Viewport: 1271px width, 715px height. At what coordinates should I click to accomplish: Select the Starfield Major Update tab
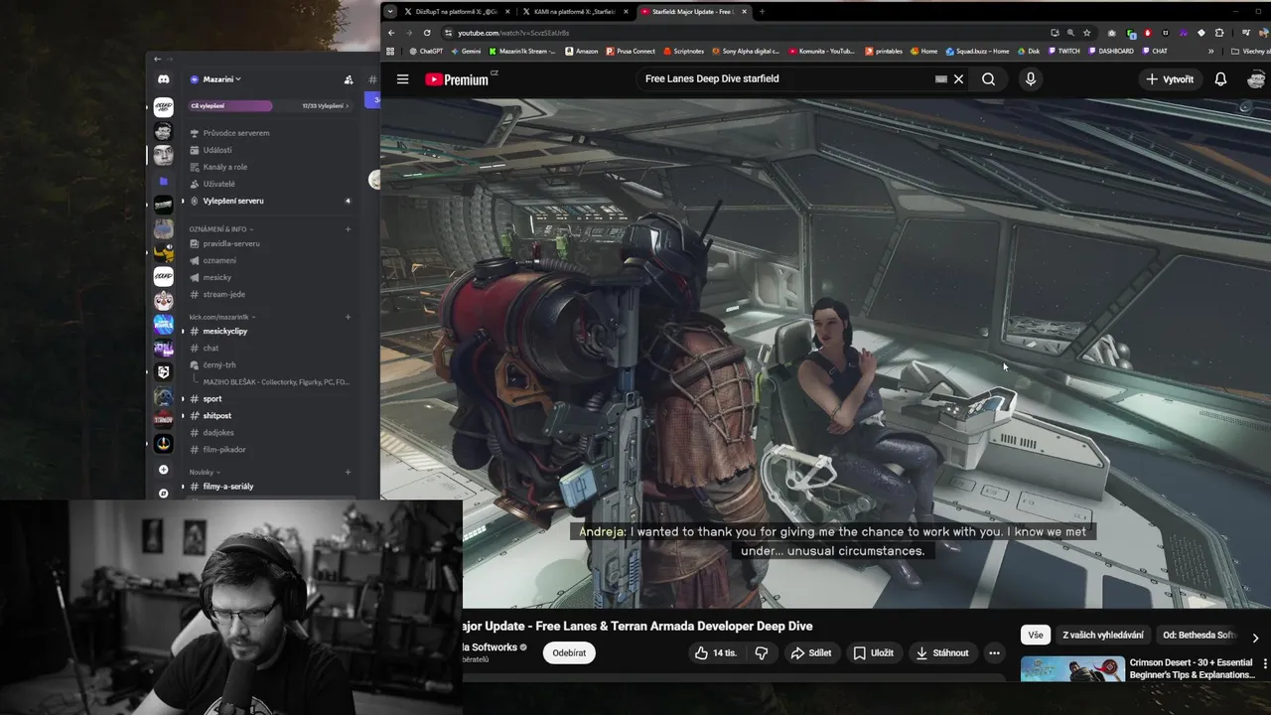point(693,12)
